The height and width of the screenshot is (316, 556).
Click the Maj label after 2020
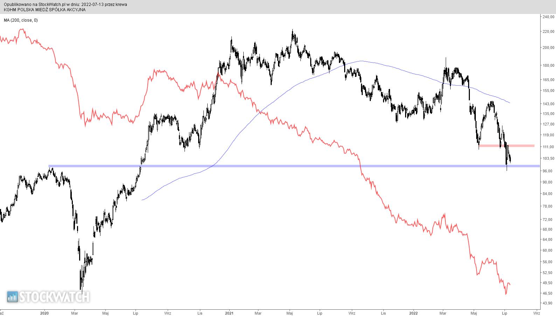[x=105, y=313]
